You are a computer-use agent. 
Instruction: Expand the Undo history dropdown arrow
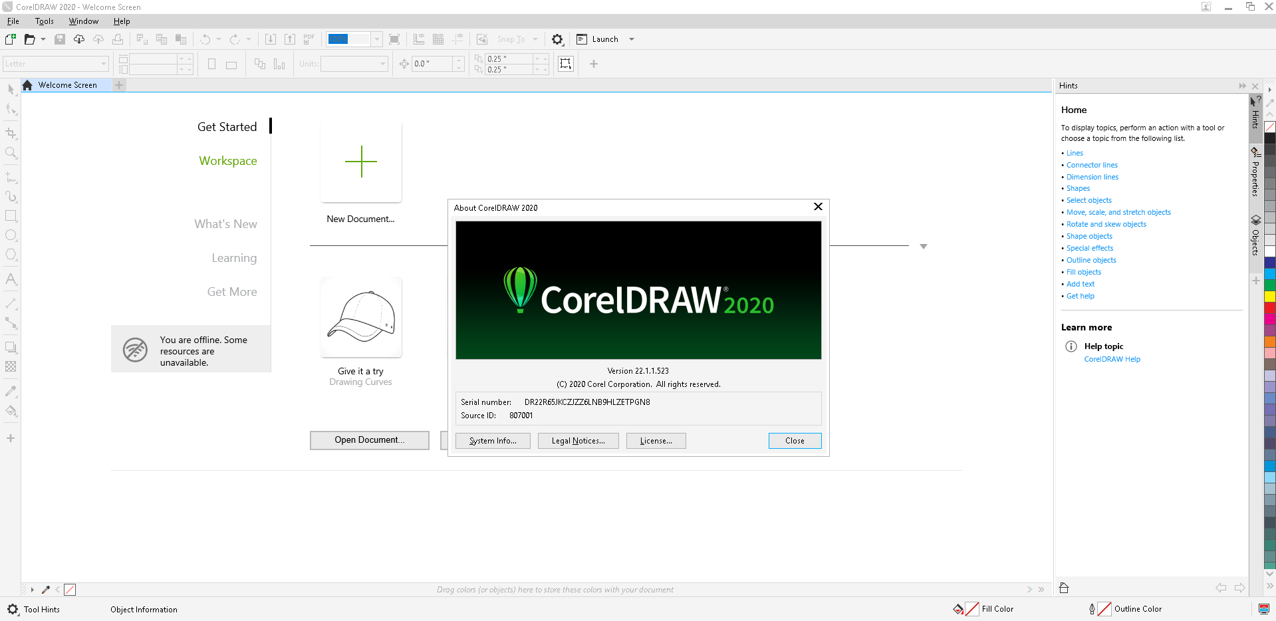click(219, 39)
